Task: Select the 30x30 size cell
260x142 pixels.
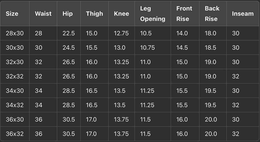Action: tap(14, 48)
